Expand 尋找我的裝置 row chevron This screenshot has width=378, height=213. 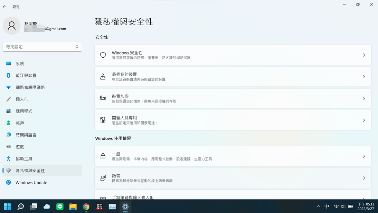coord(364,77)
